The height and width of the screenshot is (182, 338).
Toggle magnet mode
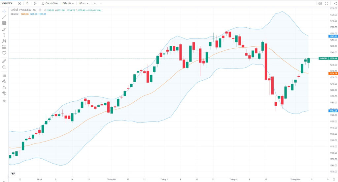(x=4, y=75)
